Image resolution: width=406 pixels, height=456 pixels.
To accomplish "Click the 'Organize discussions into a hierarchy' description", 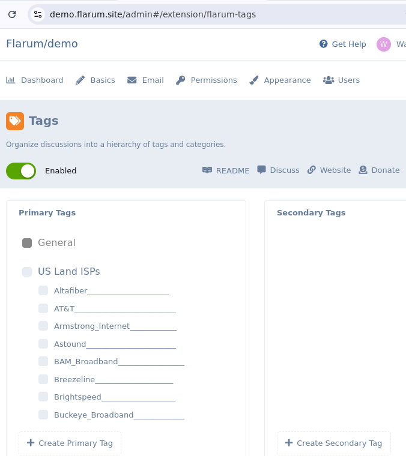I will 116,144.
